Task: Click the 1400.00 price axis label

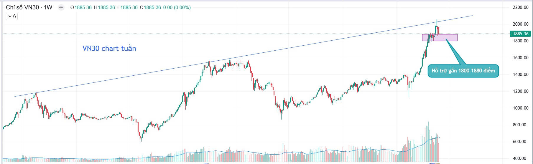Action: coord(521,74)
